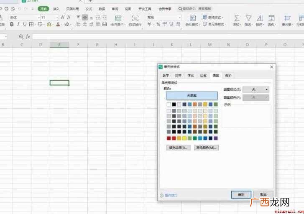Screen dimensions: 304x214
Task: Select the 无图案 no-pattern button
Action: (192, 95)
